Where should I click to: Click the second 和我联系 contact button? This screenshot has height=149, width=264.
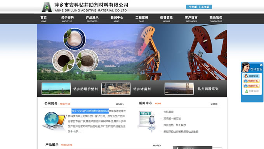coord(252,86)
